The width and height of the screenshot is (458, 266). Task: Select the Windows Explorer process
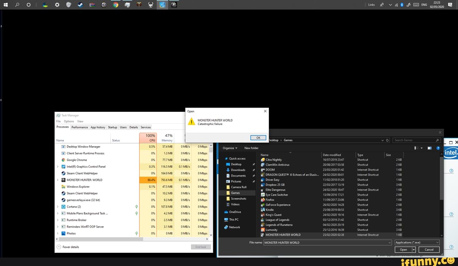[132, 187]
